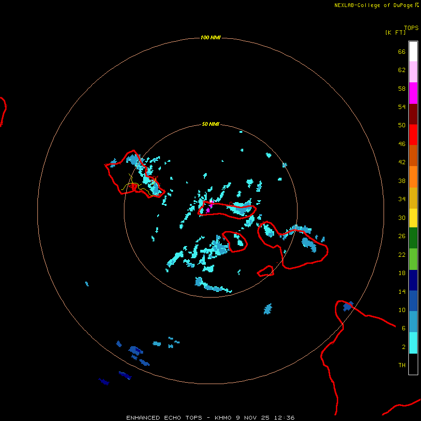This screenshot has height=421, width=421.
Task: Click the gold 38 kft legend swatch
Action: tap(413, 198)
